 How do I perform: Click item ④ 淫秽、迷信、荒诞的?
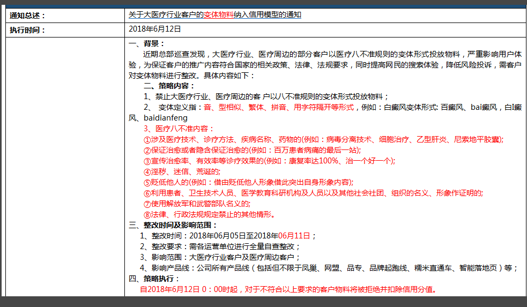(182, 171)
